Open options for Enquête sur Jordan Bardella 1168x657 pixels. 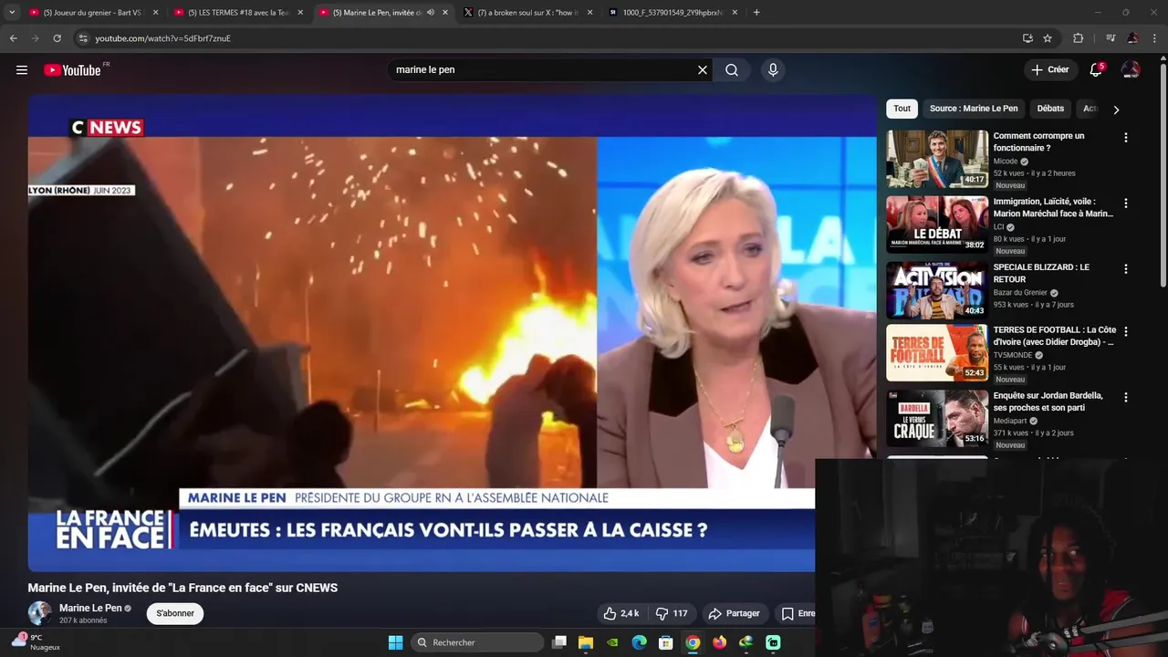tap(1125, 398)
